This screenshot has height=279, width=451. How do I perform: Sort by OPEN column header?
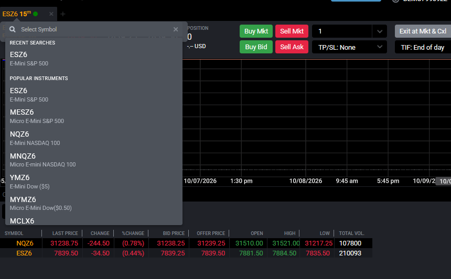coord(257,233)
